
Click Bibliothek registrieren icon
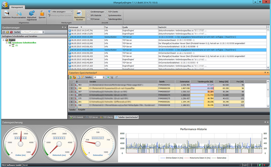click(x=32, y=14)
